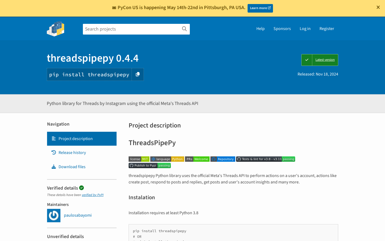Open the PyCon Learn more button
The height and width of the screenshot is (241, 385).
tap(260, 8)
